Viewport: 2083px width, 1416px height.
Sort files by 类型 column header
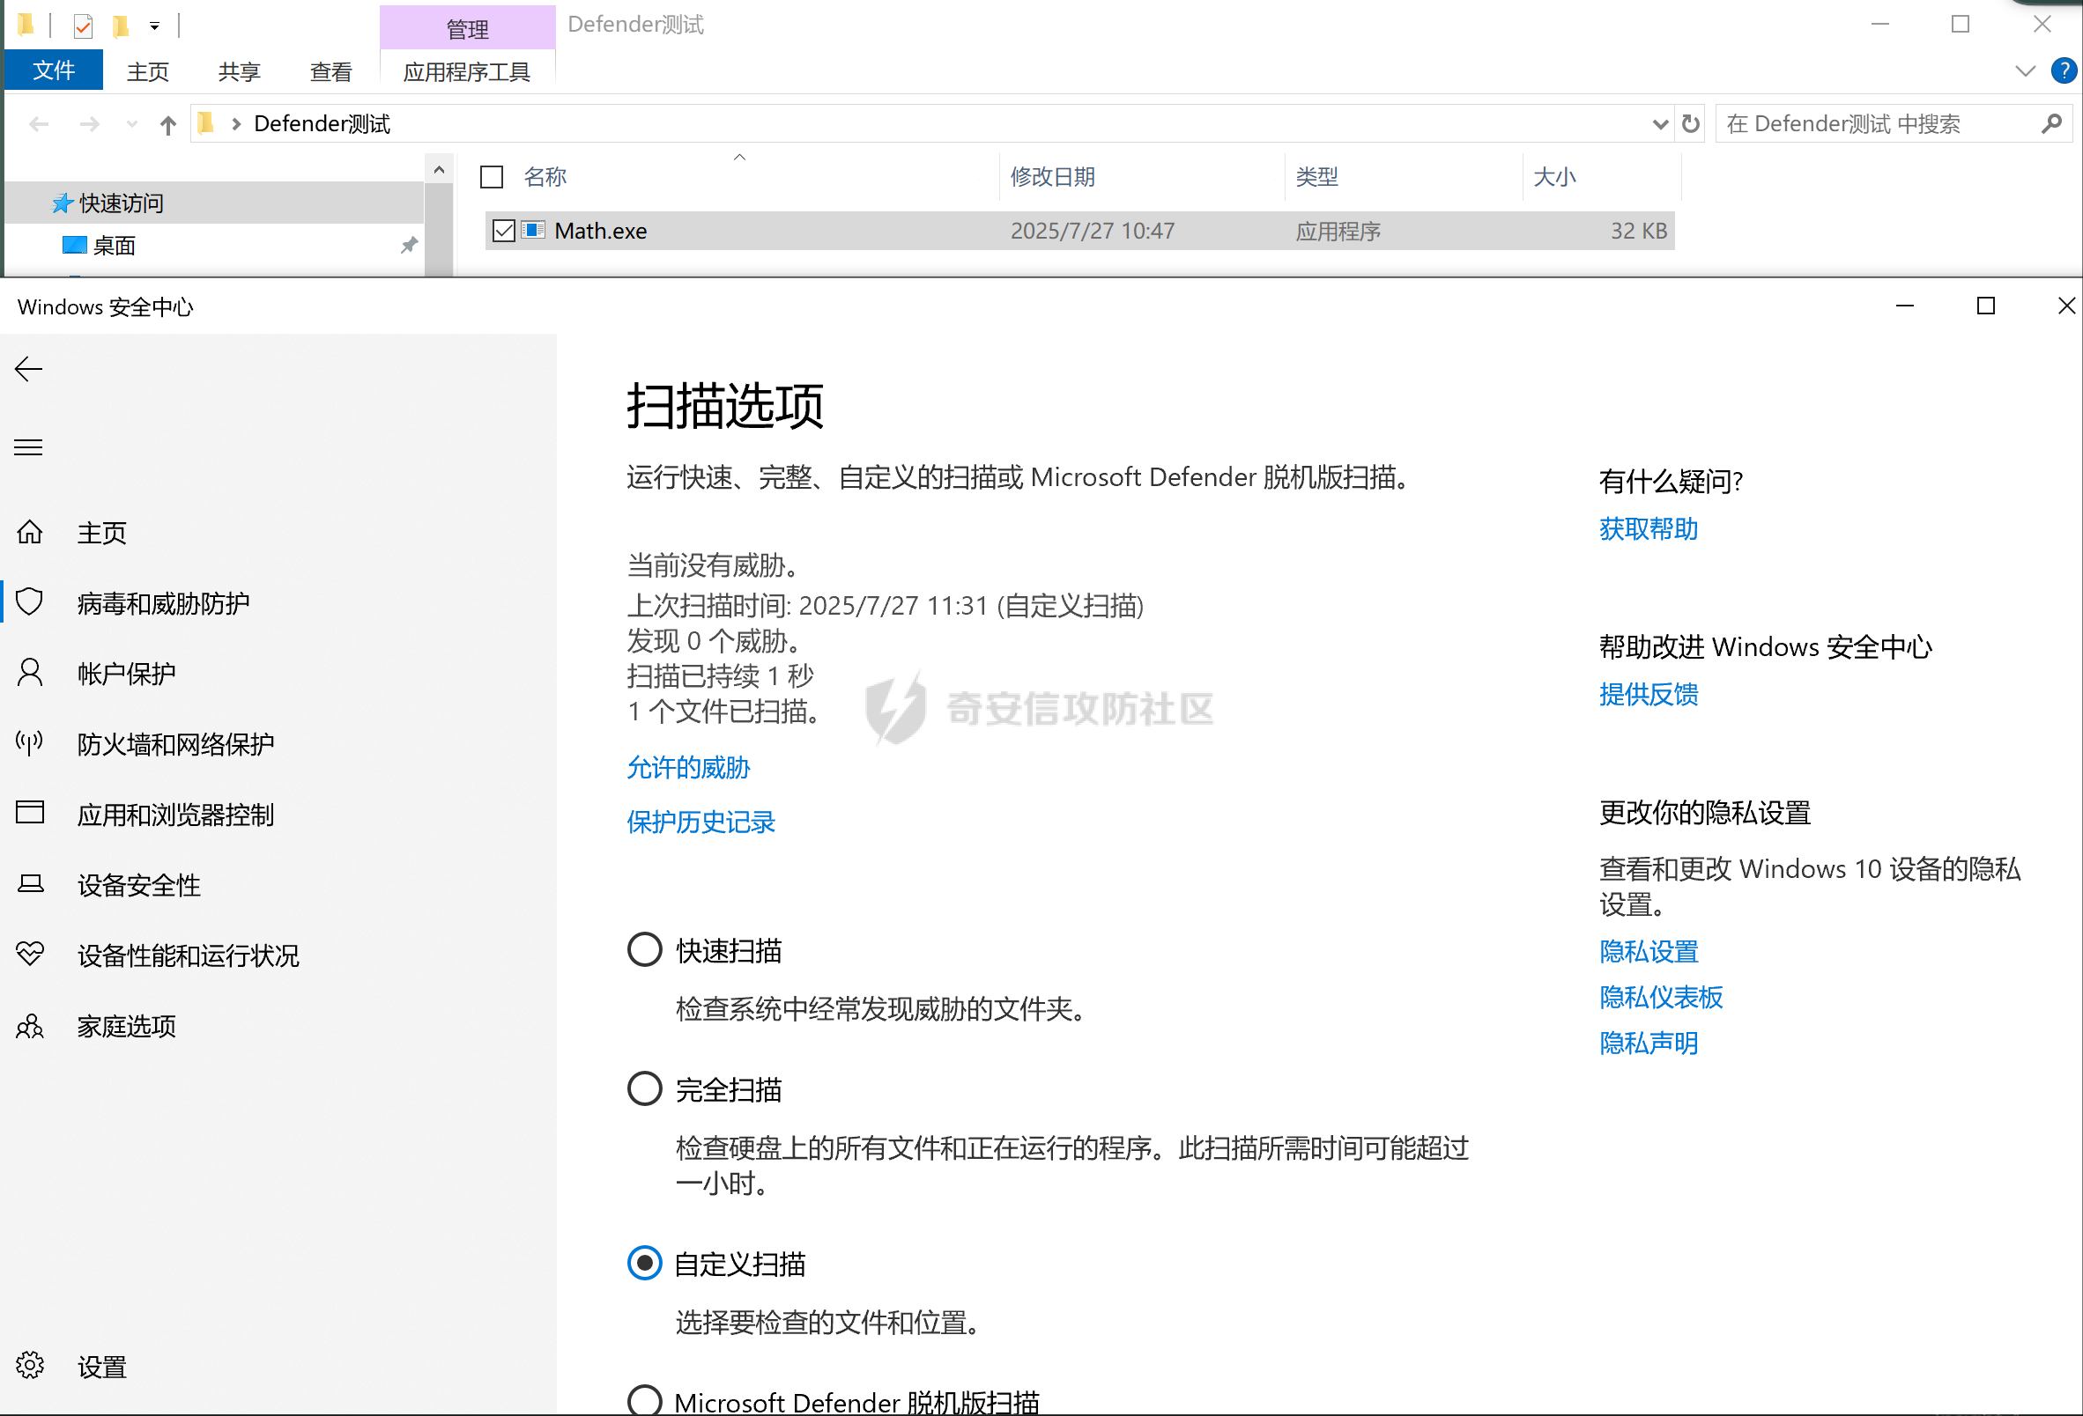1316,176
